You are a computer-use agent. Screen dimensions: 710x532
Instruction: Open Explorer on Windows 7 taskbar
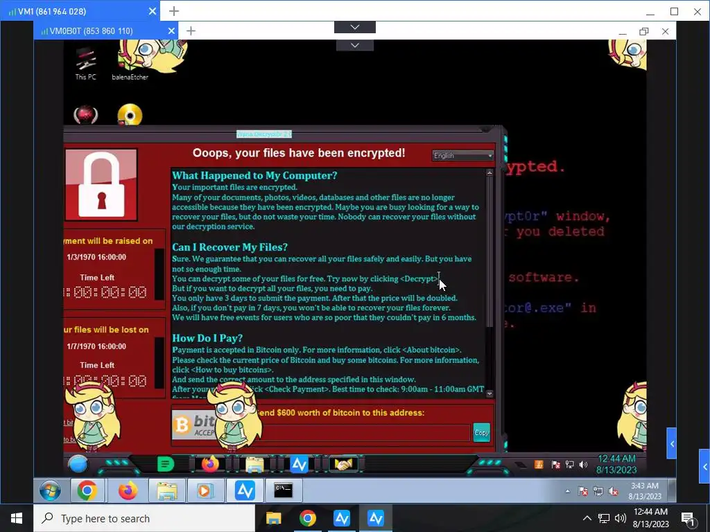tap(167, 490)
